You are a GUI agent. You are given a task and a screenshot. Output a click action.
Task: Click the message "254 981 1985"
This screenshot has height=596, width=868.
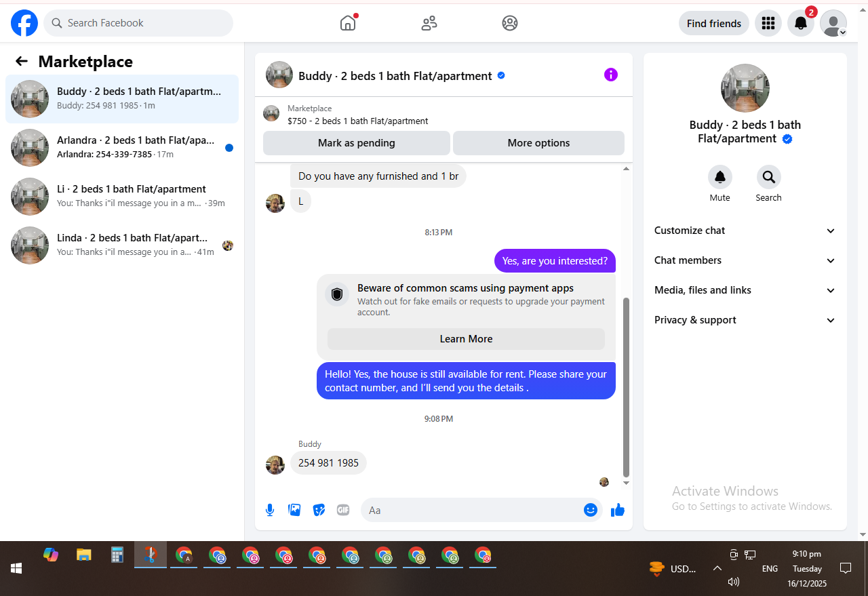point(328,463)
